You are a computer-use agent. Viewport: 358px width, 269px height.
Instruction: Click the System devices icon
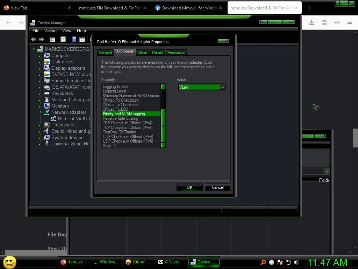coord(47,137)
